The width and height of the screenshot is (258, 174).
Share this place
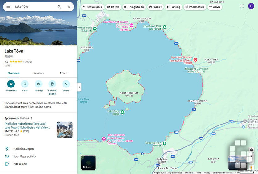pyautogui.click(x=66, y=84)
